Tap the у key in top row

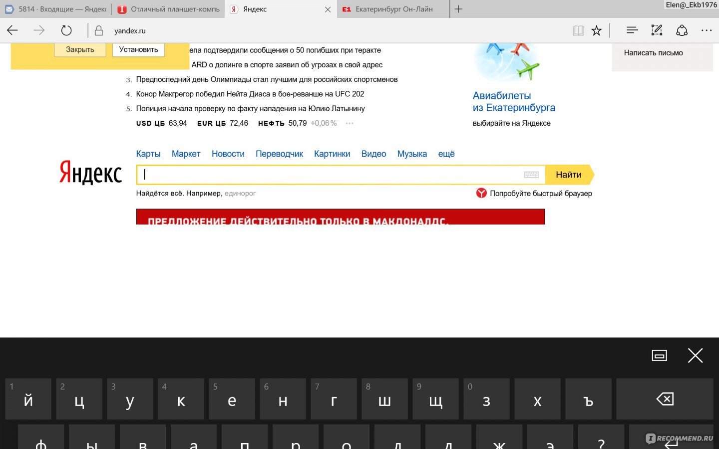click(130, 399)
